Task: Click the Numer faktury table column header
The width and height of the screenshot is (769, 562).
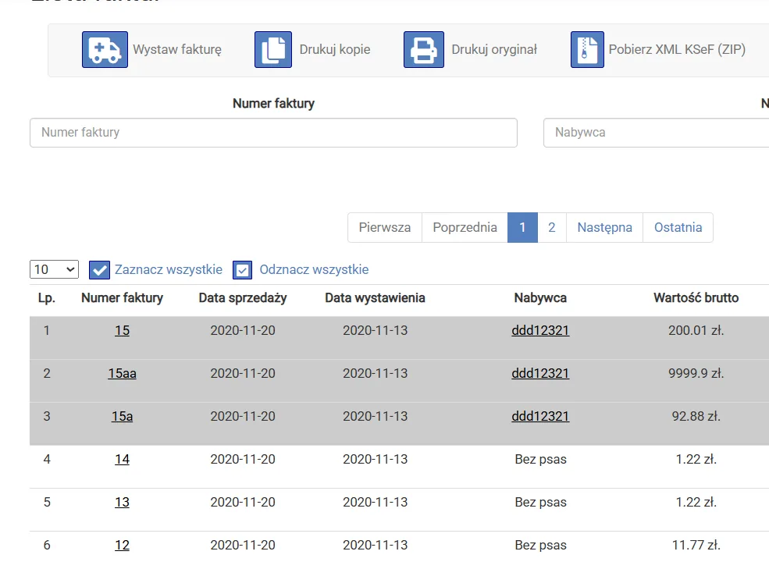Action: coord(122,298)
